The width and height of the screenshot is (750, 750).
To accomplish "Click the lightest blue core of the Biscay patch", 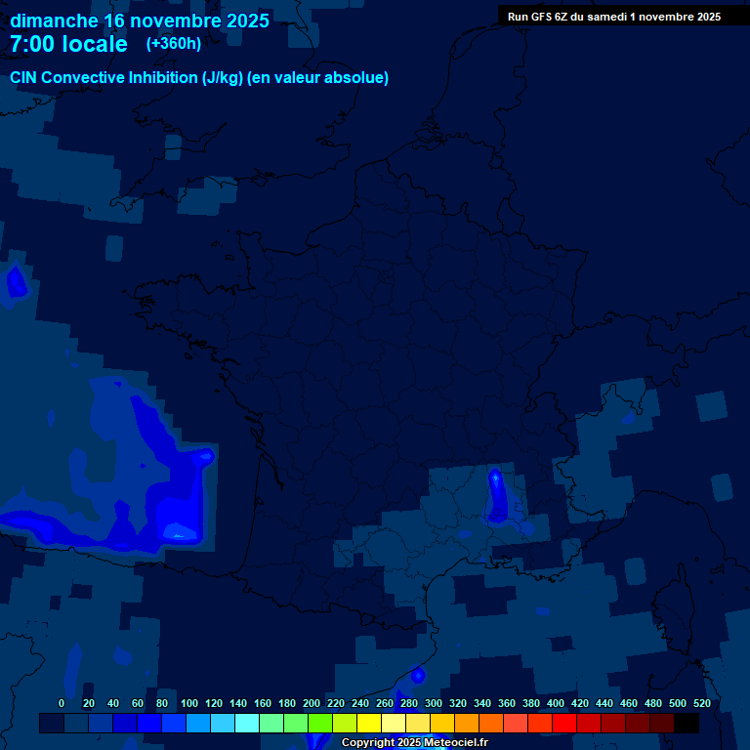I will [180, 530].
